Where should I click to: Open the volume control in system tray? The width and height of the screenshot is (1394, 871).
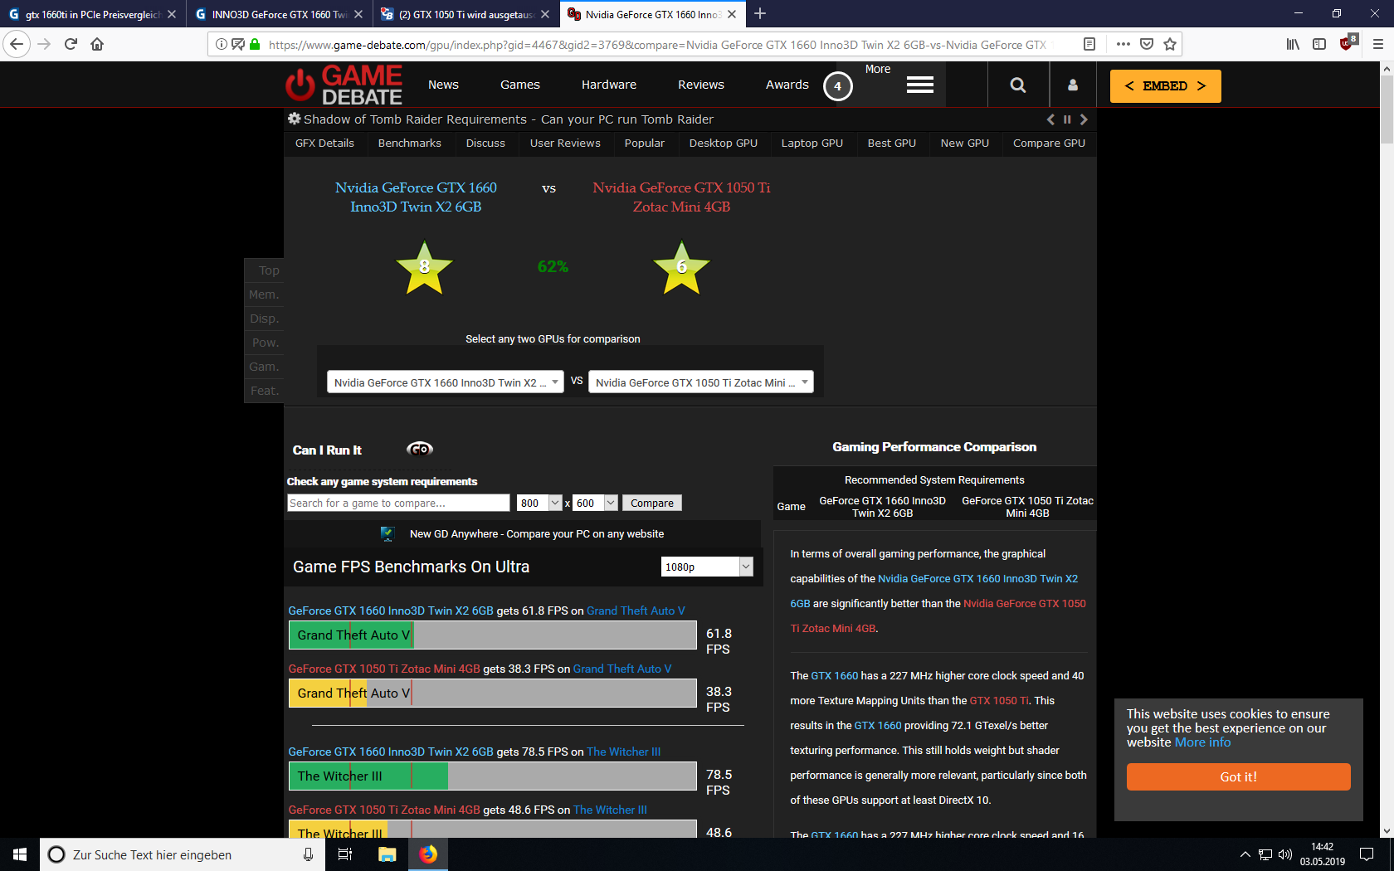1285,854
